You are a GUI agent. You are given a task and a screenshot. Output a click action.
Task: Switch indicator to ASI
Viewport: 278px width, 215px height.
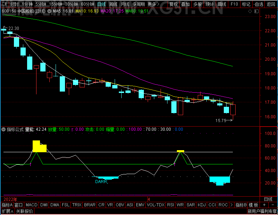130,205
